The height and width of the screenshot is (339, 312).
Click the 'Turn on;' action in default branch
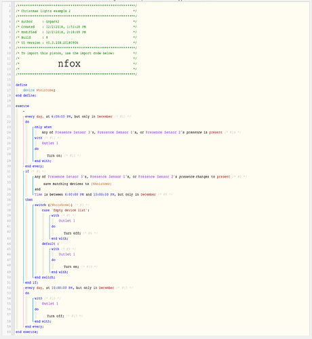71,266
